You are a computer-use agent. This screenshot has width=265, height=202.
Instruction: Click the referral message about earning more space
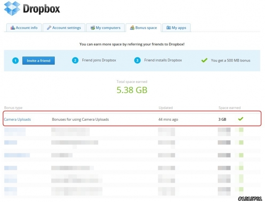point(132,44)
